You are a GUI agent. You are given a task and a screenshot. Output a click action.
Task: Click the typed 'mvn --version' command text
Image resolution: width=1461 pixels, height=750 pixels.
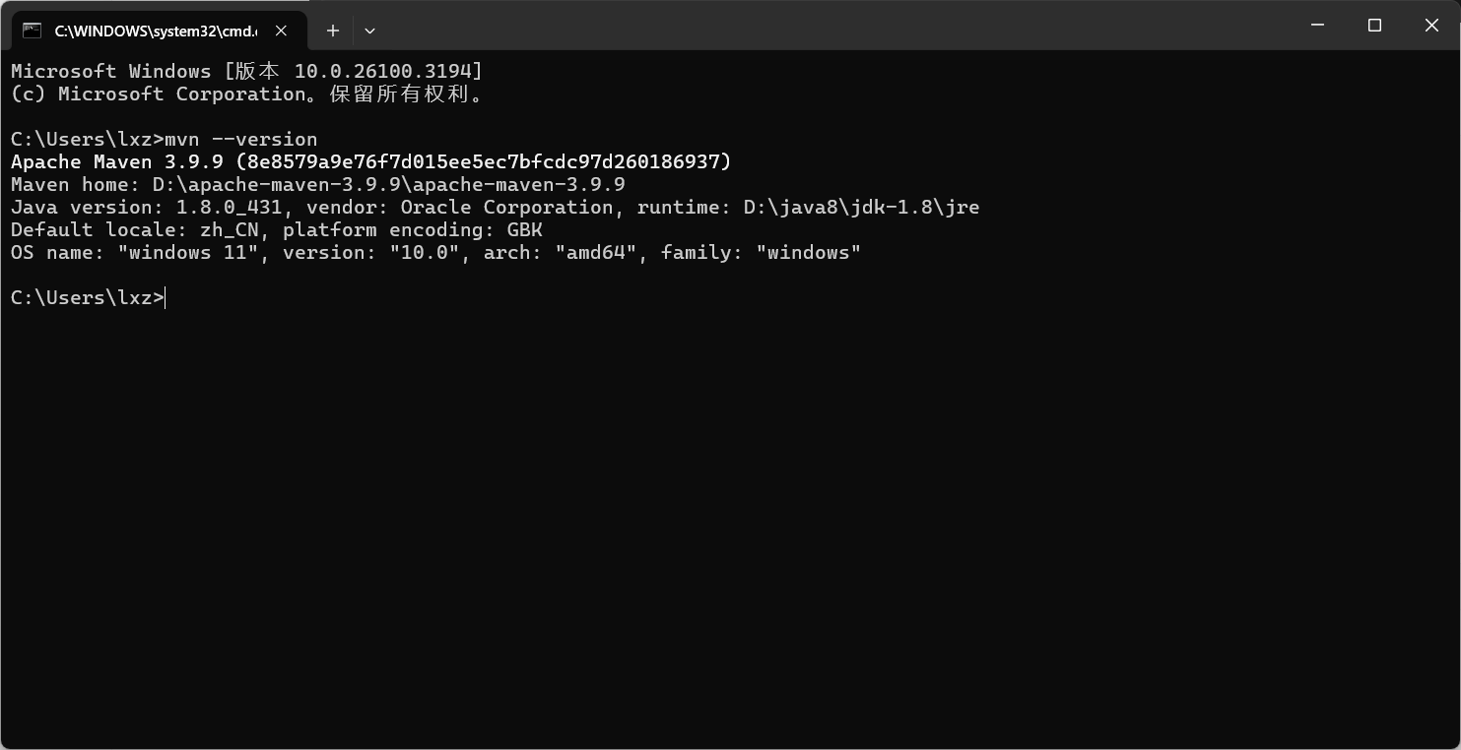pos(241,139)
